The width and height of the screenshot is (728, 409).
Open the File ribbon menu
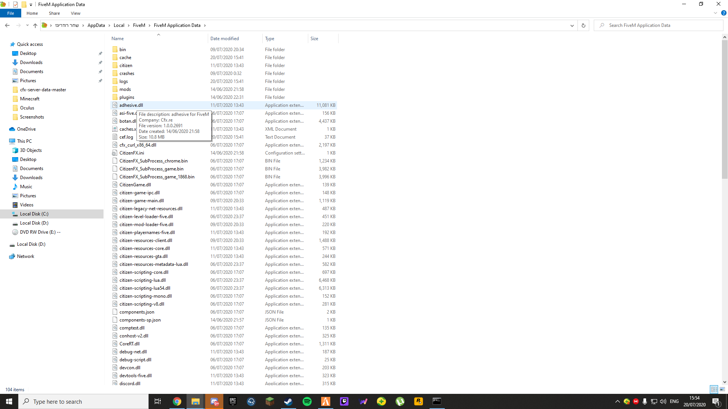[x=11, y=13]
